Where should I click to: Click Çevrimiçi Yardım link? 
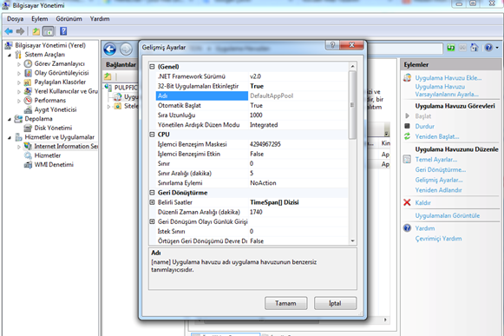pyautogui.click(x=438, y=239)
